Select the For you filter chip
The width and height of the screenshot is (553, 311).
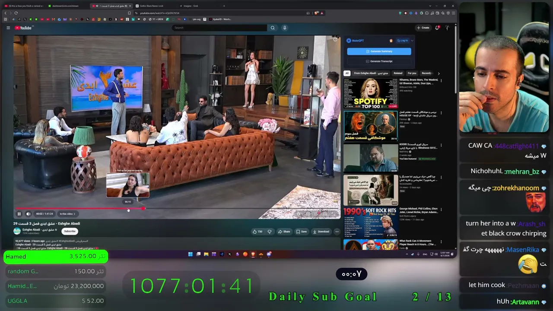pos(412,73)
